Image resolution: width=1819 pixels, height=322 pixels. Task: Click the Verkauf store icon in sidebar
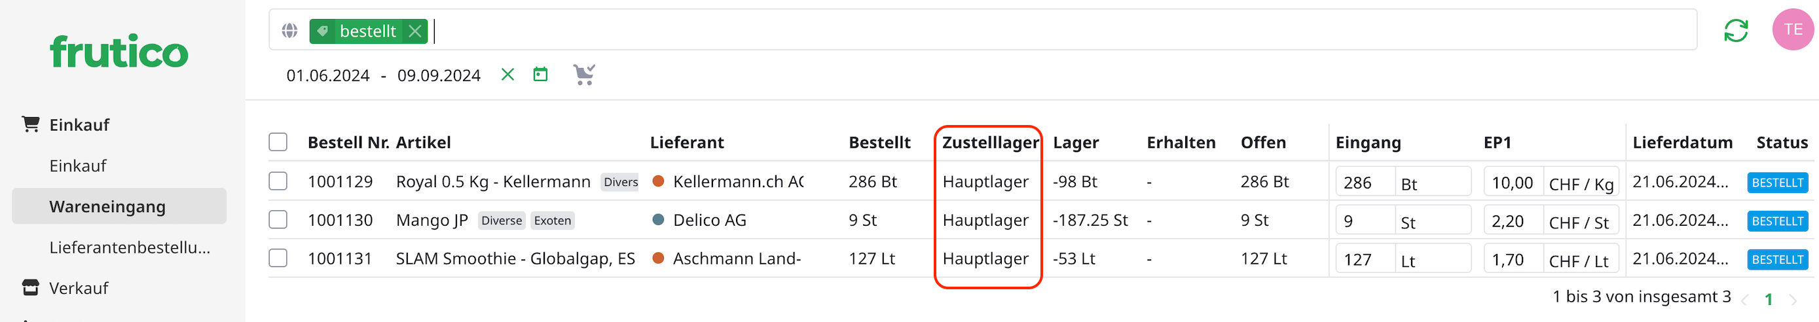30,287
